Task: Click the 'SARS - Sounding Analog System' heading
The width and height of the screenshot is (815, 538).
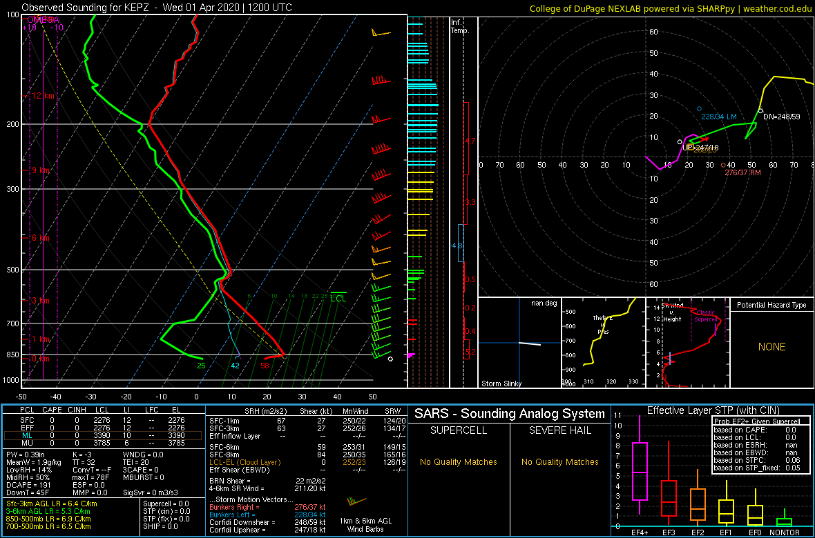Action: (x=510, y=414)
